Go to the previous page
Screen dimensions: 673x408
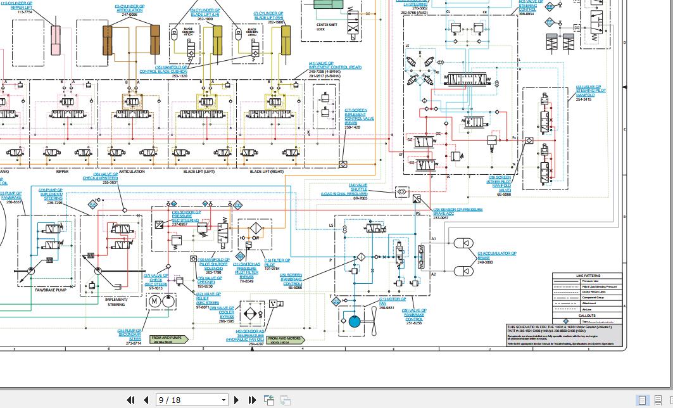[146, 400]
